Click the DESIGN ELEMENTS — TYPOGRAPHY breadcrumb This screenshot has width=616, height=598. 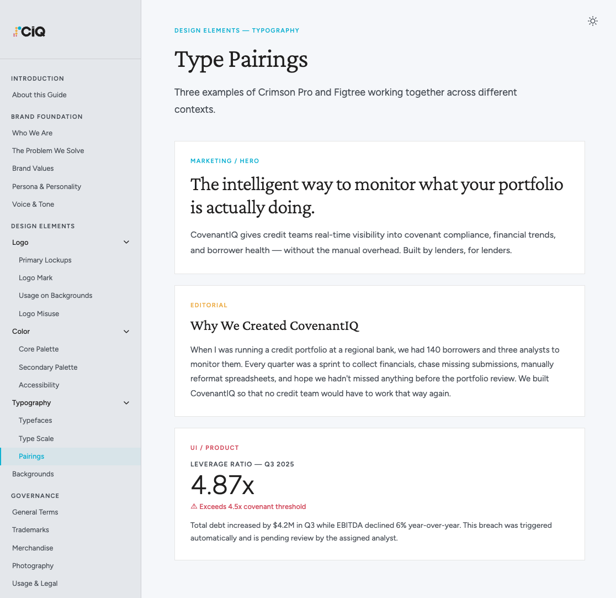(x=237, y=30)
